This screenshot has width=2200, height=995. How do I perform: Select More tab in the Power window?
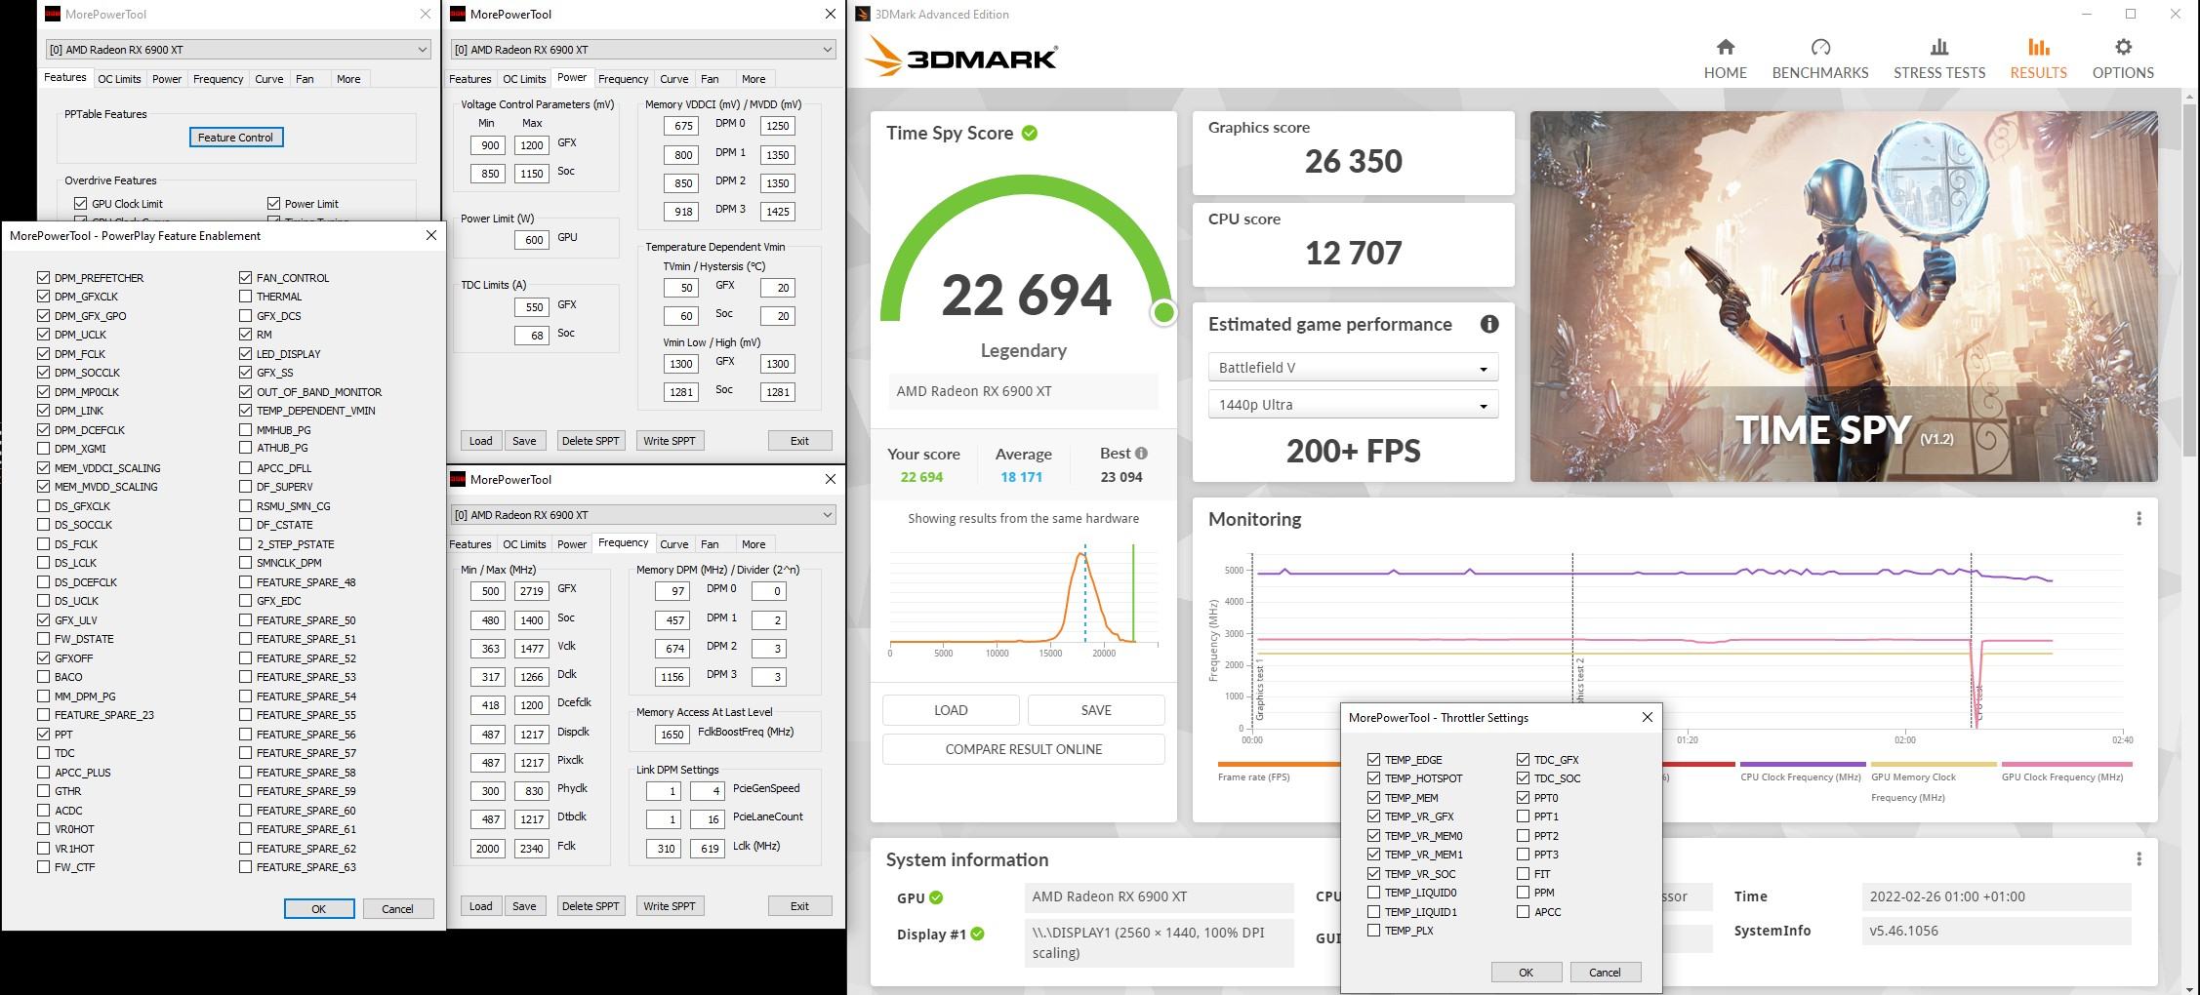pyautogui.click(x=753, y=79)
